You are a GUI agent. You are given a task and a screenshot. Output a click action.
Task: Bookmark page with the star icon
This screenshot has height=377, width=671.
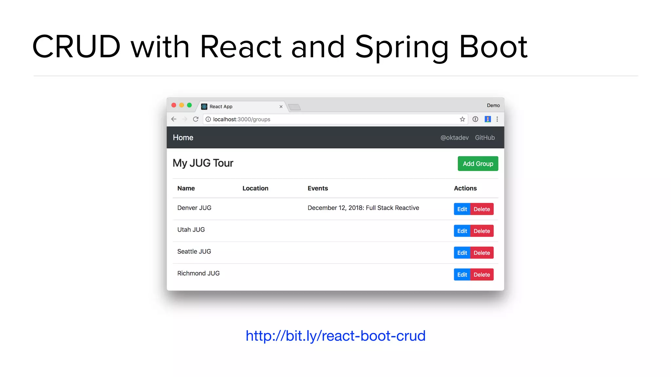click(x=462, y=119)
